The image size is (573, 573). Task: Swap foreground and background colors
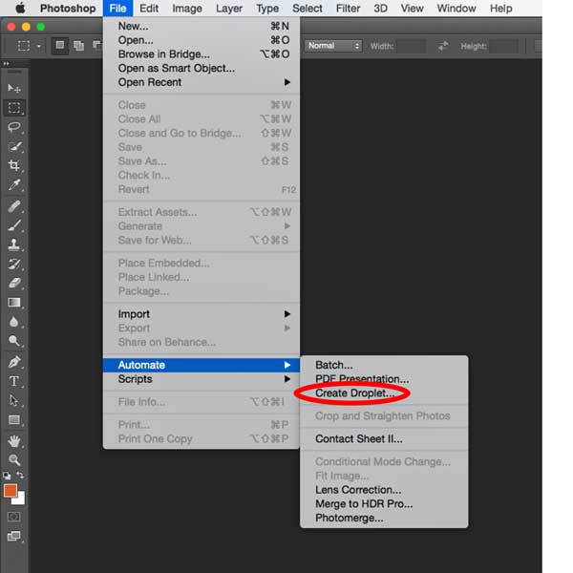(x=20, y=475)
